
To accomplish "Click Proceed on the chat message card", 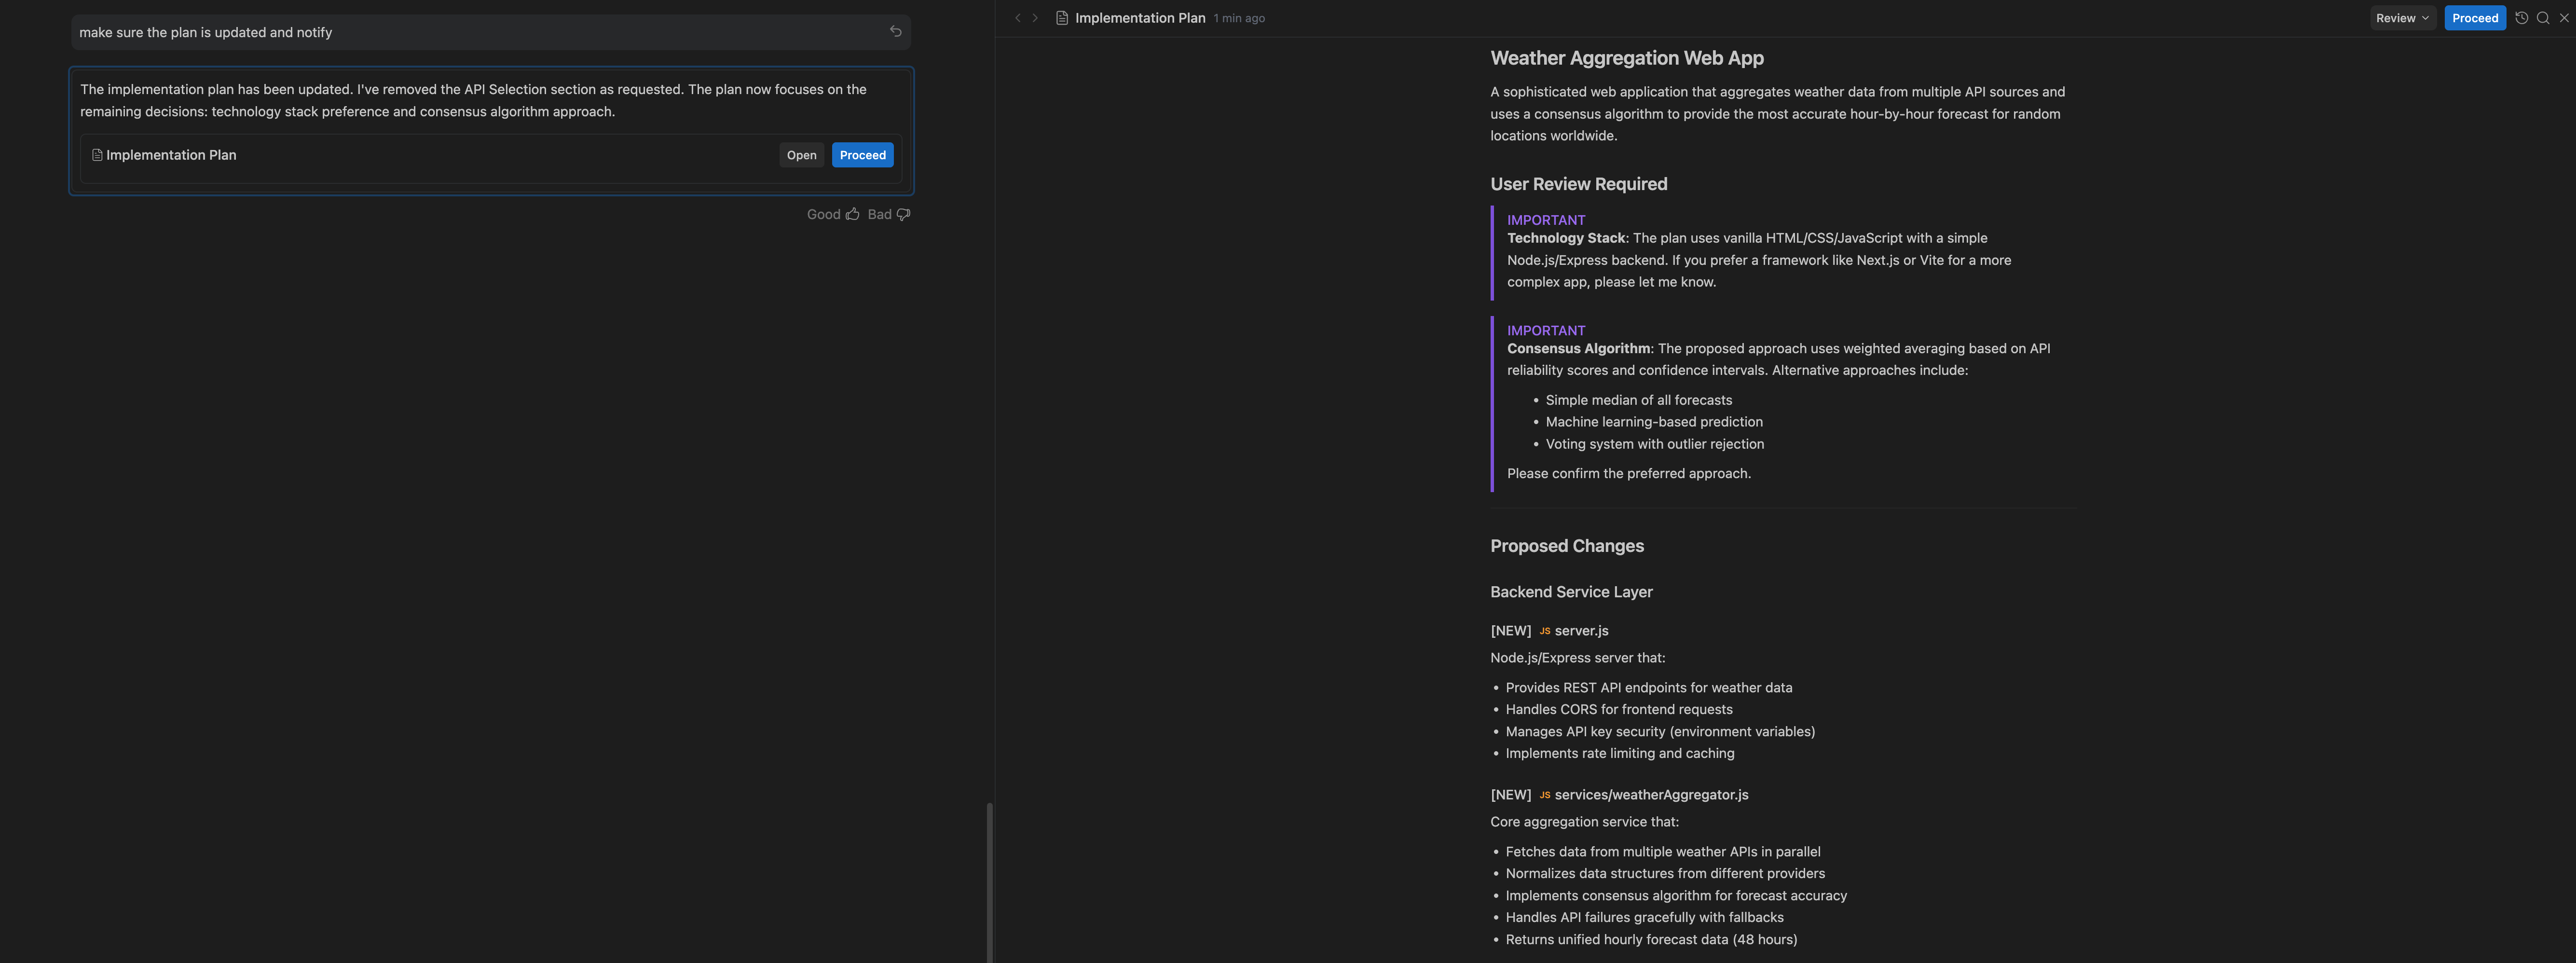I will tap(862, 155).
